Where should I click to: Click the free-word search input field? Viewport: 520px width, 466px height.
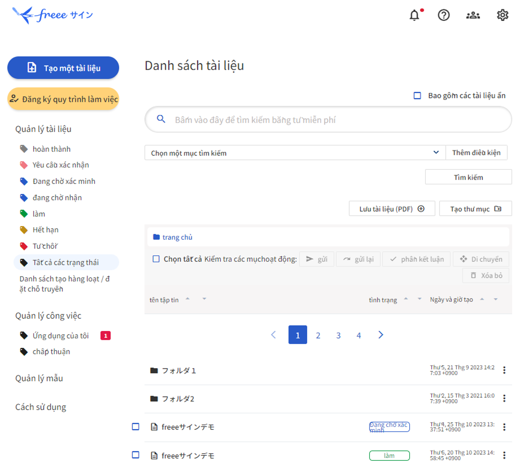[328, 119]
